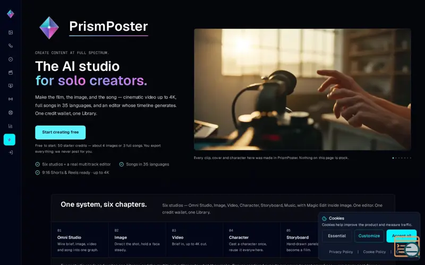This screenshot has width=425, height=265.
Task: Open the 01 Omni Studio chapter card
Action: [80, 240]
